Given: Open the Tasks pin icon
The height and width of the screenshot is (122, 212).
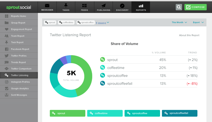Looking at the screenshot, I should (66, 5).
